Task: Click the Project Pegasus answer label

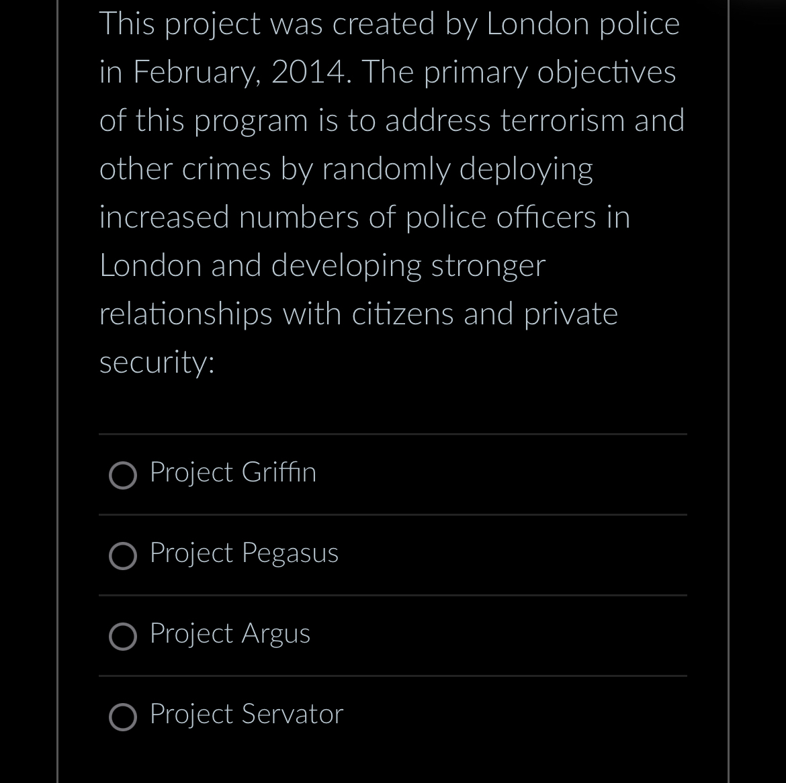Action: (x=244, y=554)
